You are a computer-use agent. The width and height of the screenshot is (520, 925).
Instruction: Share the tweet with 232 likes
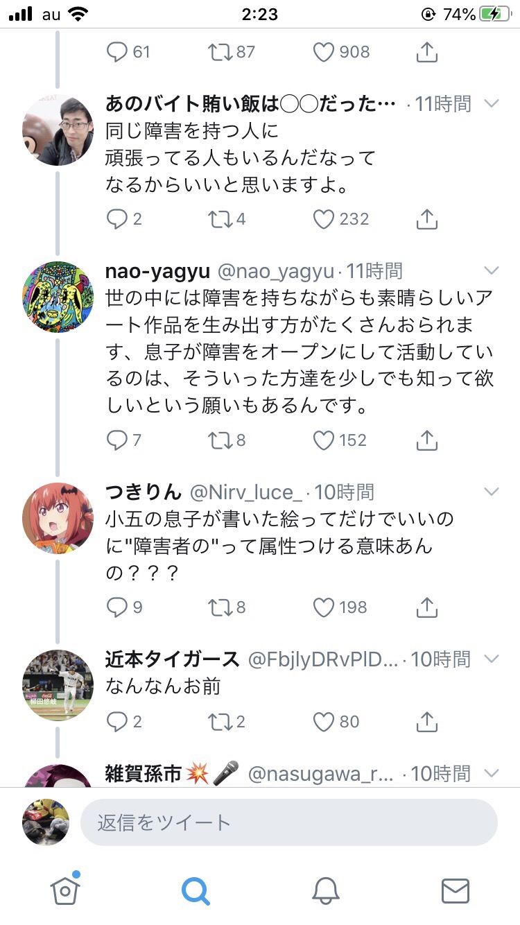pyautogui.click(x=427, y=219)
